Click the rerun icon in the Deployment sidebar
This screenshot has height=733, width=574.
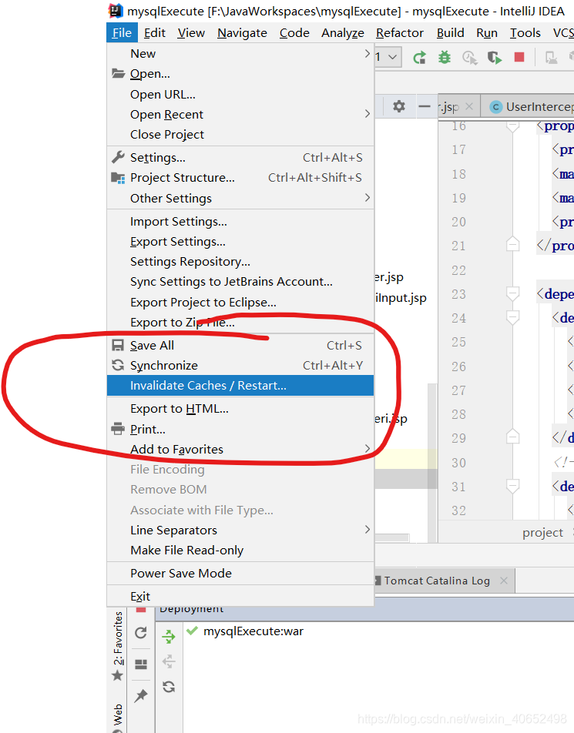coord(141,633)
